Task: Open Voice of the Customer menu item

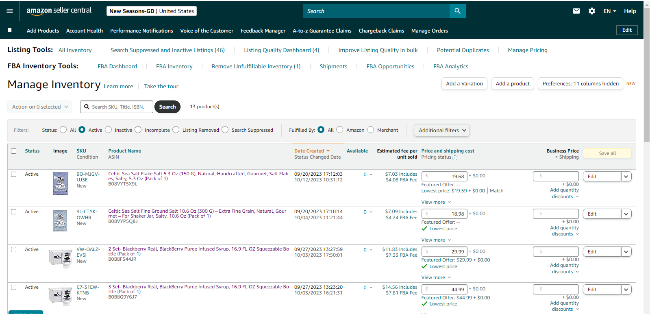Action: point(207,31)
